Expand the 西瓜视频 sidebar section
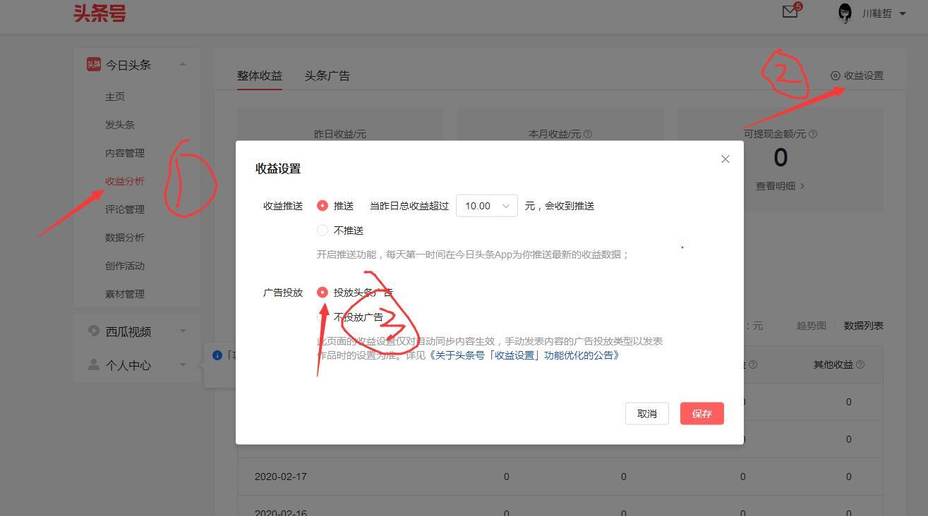Image resolution: width=928 pixels, height=516 pixels. pos(183,331)
